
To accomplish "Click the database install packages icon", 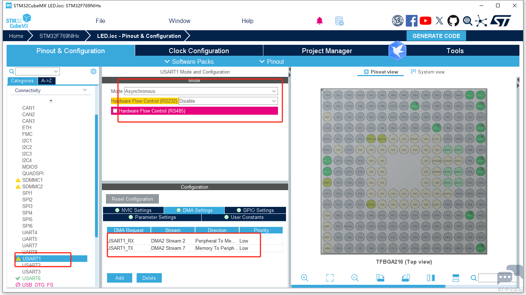I will point(339,21).
